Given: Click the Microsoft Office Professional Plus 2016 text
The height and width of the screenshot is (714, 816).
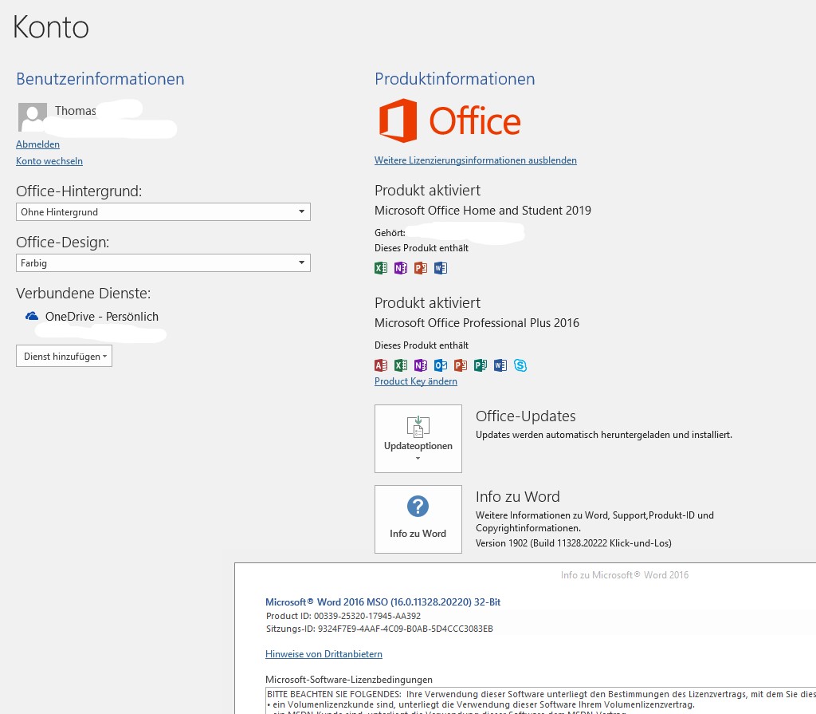Looking at the screenshot, I should pyautogui.click(x=477, y=323).
